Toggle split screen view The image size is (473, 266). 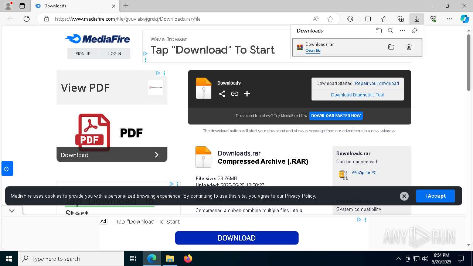368,19
